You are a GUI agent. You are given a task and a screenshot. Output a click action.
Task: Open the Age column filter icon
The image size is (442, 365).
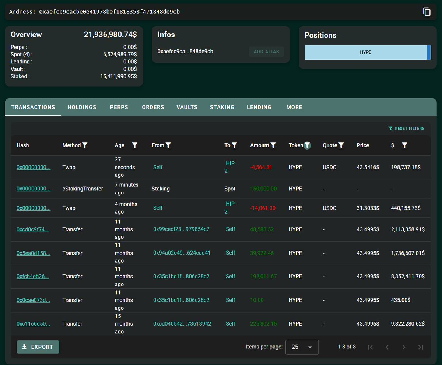pos(135,145)
